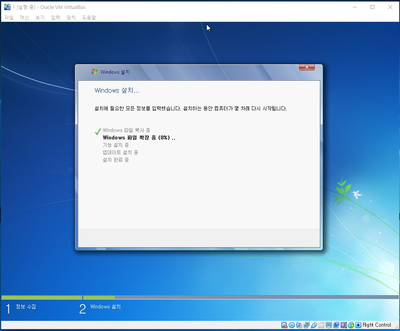400x331 pixels.
Task: Click the keyboard capture arrow icon
Action: 358,325
